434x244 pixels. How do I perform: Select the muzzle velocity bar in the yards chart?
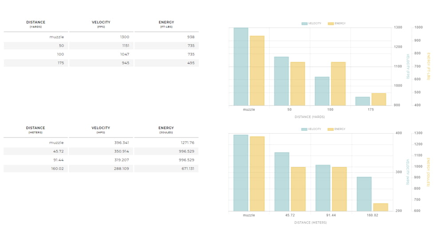tap(241, 67)
